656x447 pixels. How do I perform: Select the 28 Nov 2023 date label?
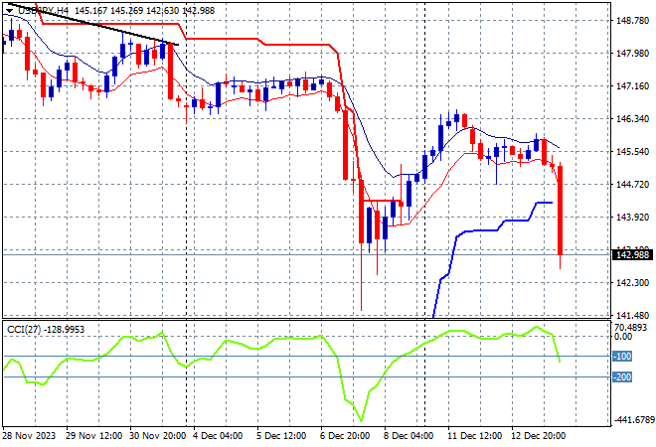(29, 436)
